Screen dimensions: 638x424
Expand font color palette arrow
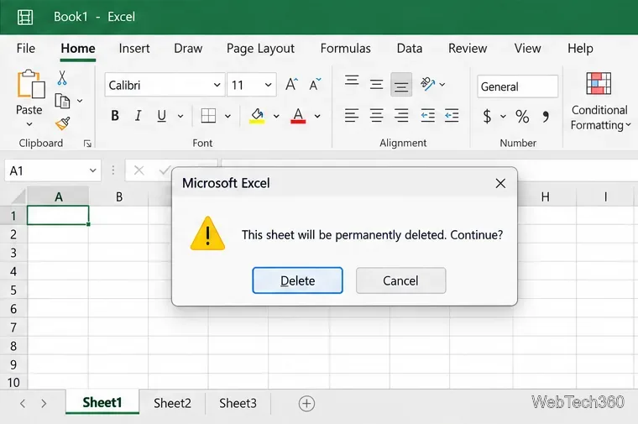[x=317, y=117]
